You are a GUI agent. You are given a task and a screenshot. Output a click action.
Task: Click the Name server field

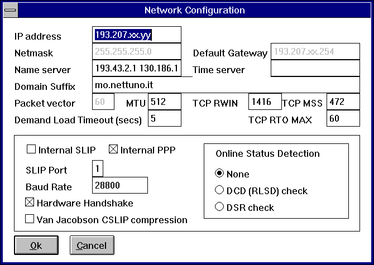tap(137, 69)
